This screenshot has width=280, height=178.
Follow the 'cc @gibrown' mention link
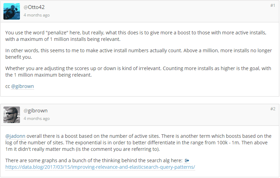pyautogui.click(x=22, y=86)
